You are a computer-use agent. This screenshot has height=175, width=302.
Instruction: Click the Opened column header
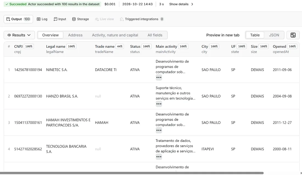(x=279, y=46)
